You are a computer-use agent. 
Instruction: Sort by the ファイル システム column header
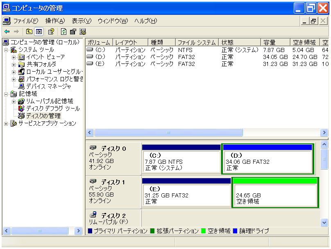(x=197, y=43)
